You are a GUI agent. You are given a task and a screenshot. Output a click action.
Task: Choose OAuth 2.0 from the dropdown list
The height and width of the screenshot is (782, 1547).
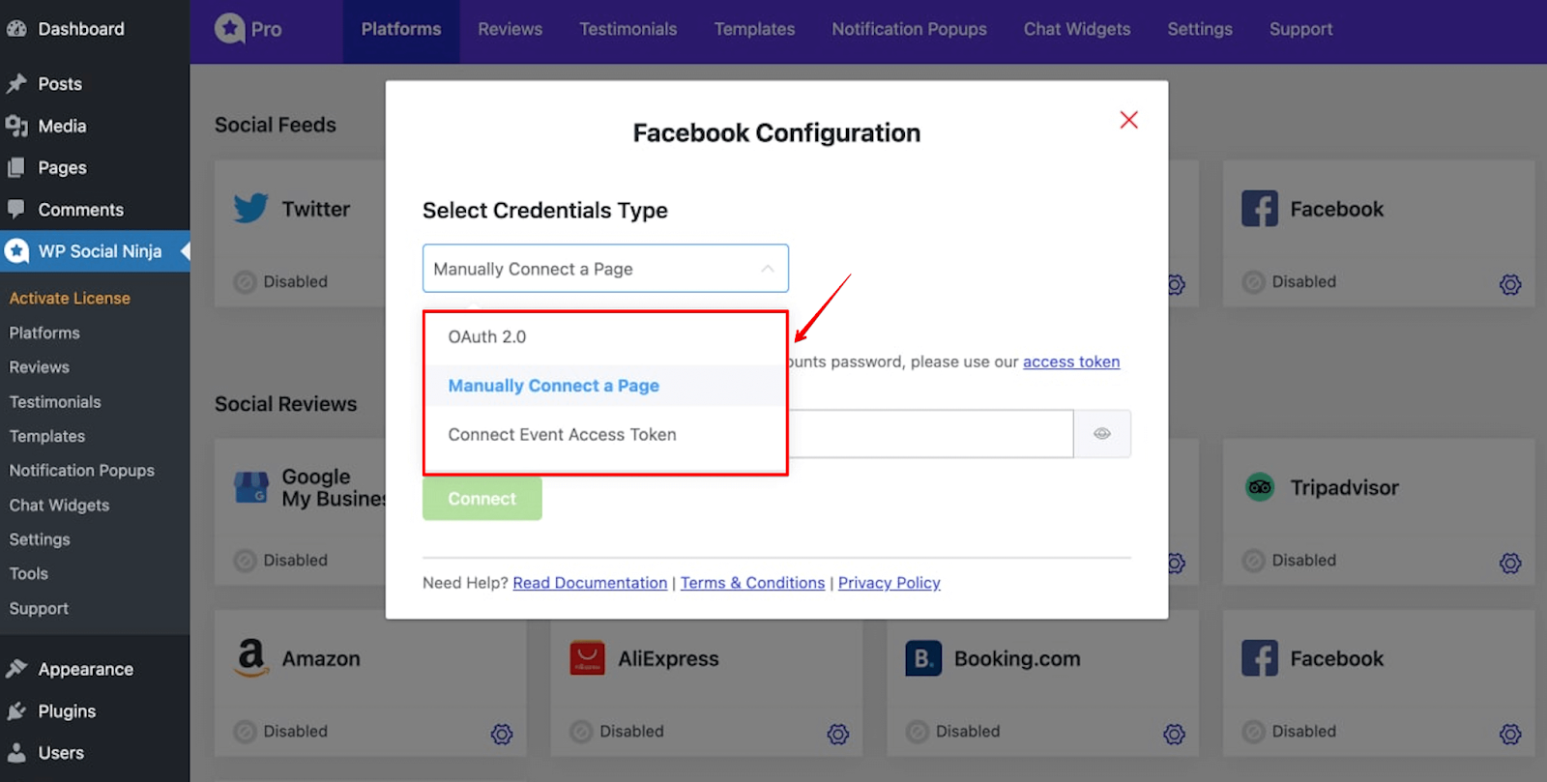point(487,336)
